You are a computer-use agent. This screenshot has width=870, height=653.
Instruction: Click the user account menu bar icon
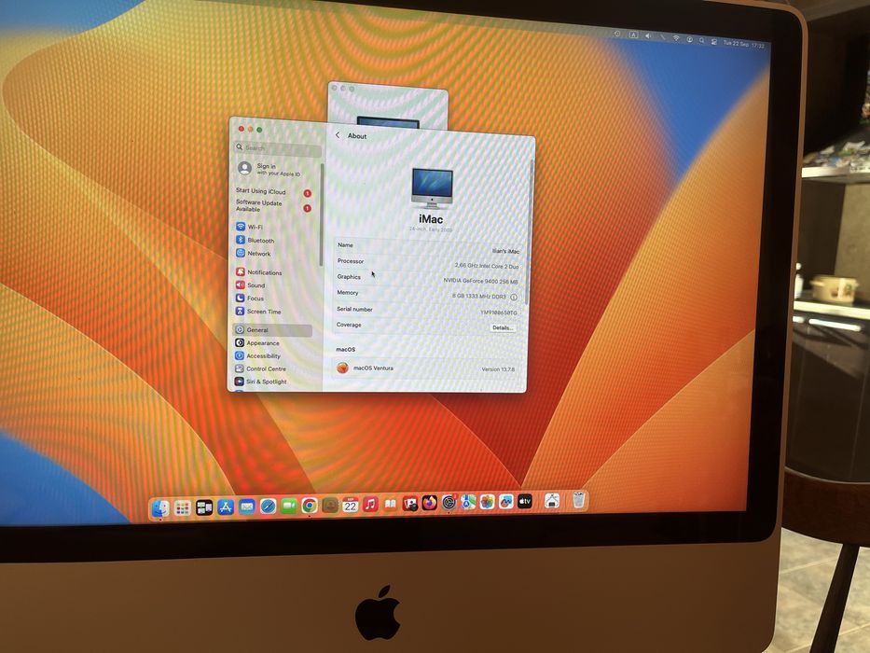pos(690,39)
